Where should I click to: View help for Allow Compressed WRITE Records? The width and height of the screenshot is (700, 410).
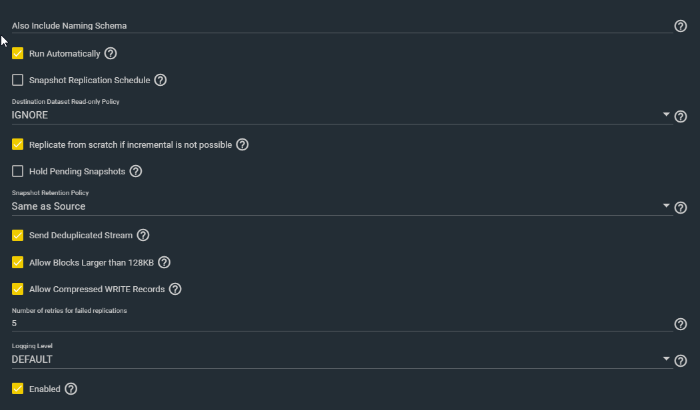[x=175, y=289]
